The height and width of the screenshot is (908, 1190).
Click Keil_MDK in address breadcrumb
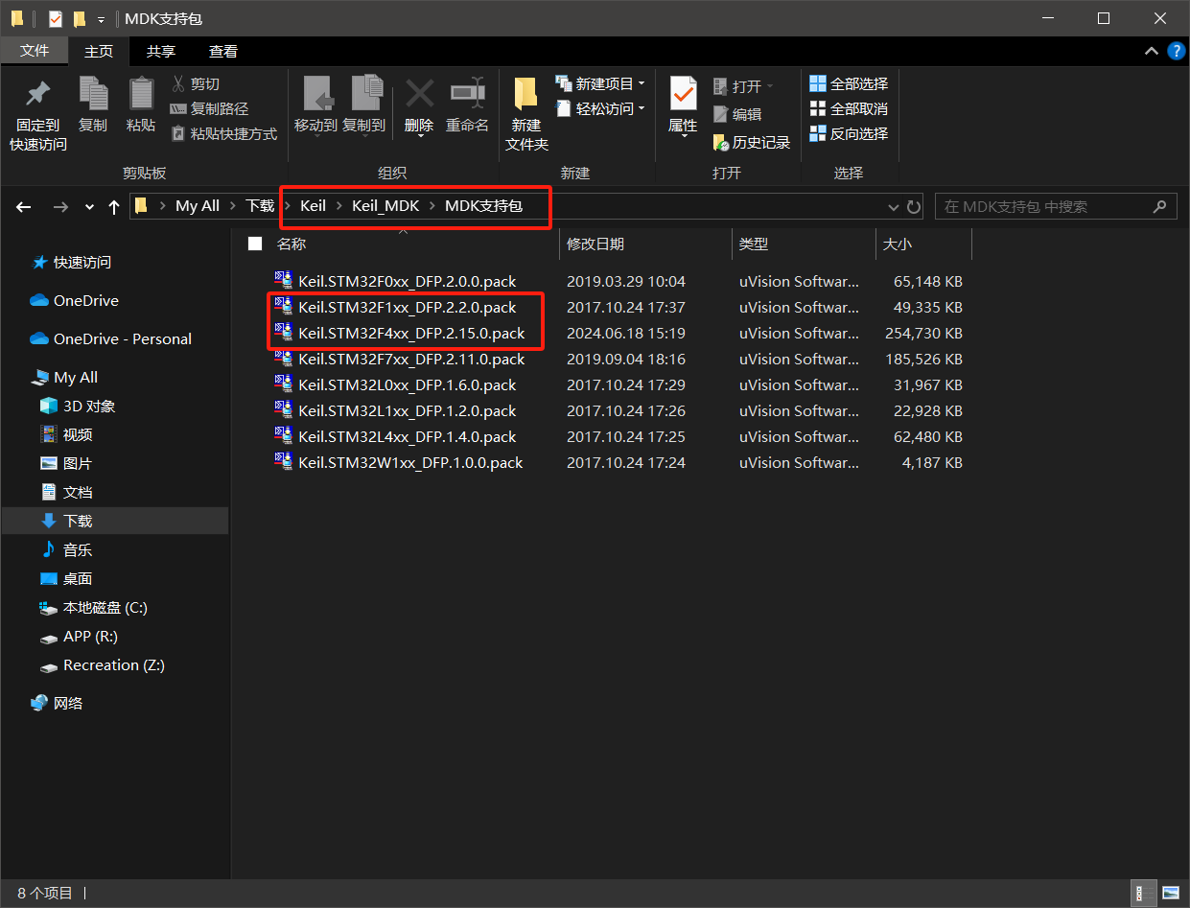(385, 206)
